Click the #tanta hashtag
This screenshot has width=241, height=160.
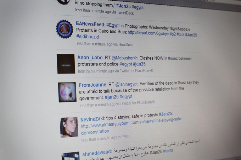point(168,151)
